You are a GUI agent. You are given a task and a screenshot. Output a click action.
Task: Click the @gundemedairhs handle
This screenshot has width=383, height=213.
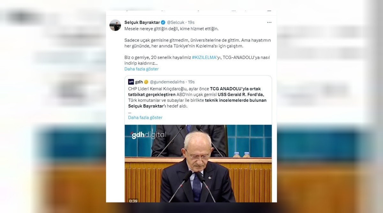coord(168,82)
